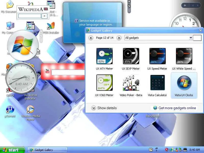
Task: Click the Recycle Bin label
Action: click(x=153, y=116)
